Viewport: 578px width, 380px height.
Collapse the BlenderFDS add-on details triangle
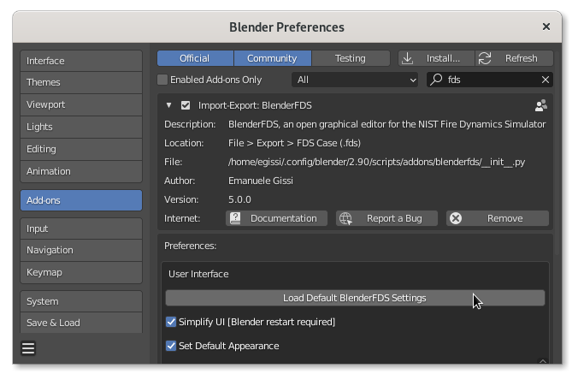coord(168,105)
